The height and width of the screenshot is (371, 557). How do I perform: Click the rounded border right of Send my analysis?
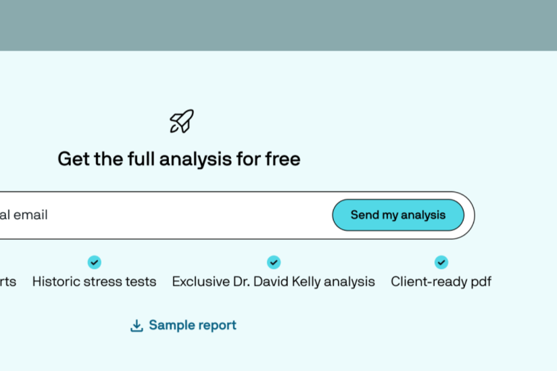click(x=470, y=215)
